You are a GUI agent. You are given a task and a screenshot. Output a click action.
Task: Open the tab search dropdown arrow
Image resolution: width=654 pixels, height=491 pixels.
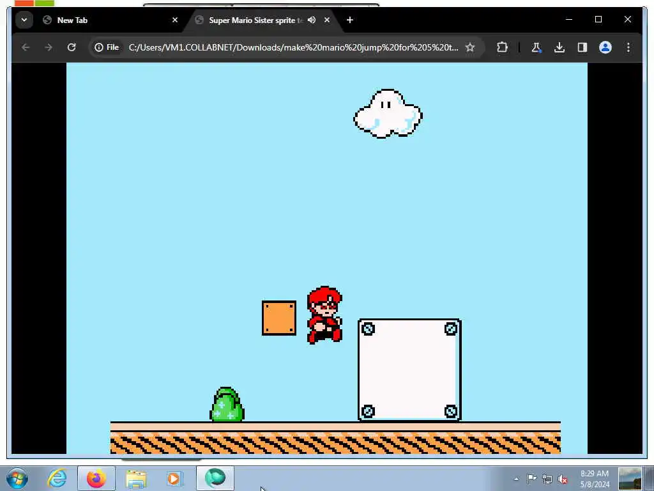[x=24, y=20]
